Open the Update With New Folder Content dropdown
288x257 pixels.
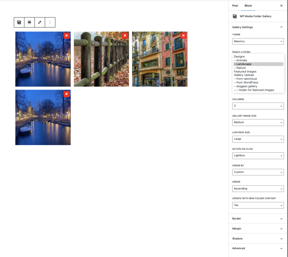coord(258,205)
